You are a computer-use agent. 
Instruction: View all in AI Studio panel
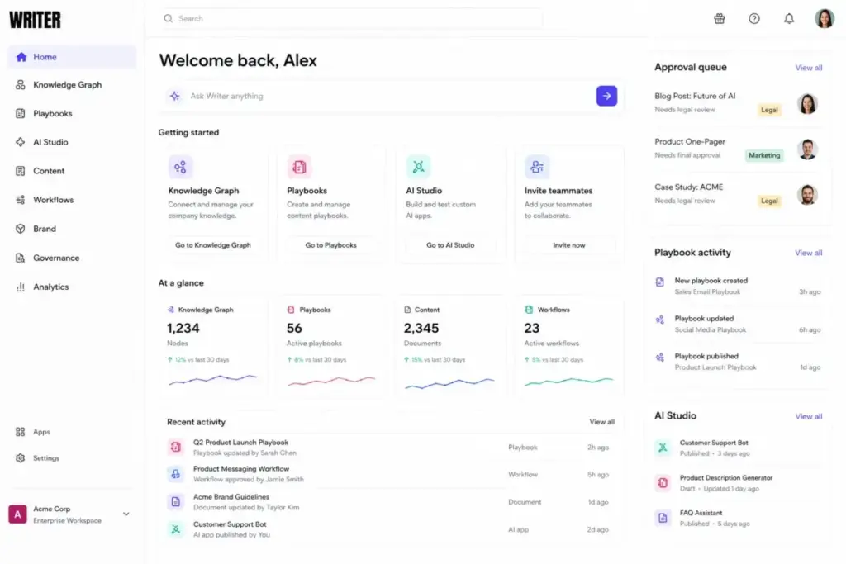[809, 417]
